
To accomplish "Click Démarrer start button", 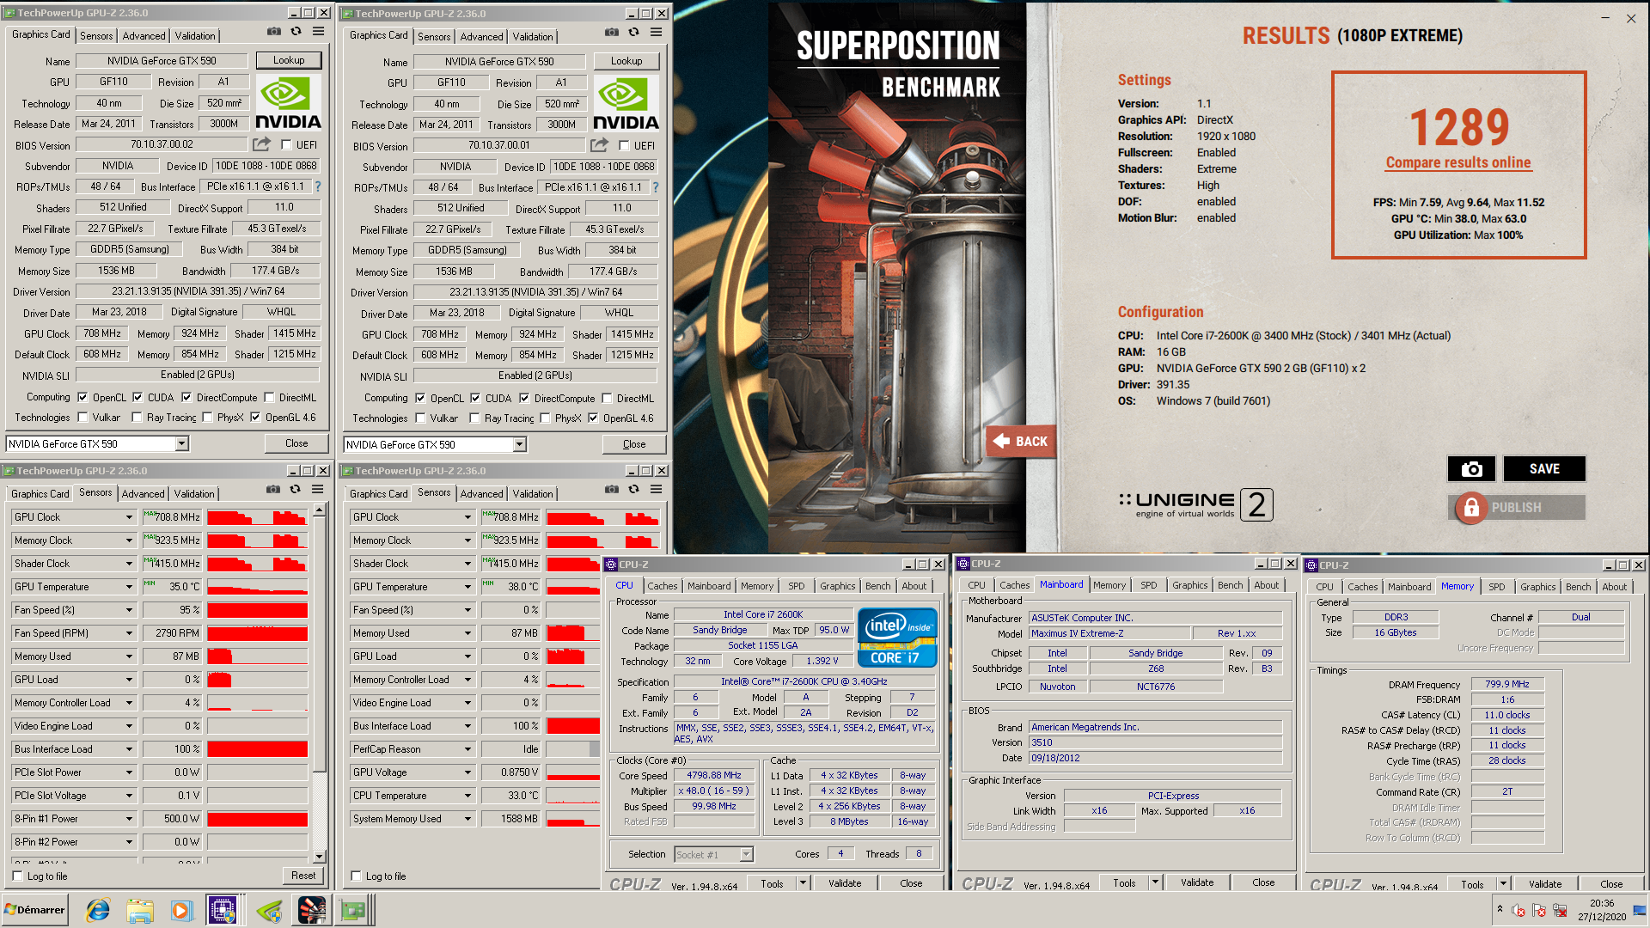I will click(34, 910).
